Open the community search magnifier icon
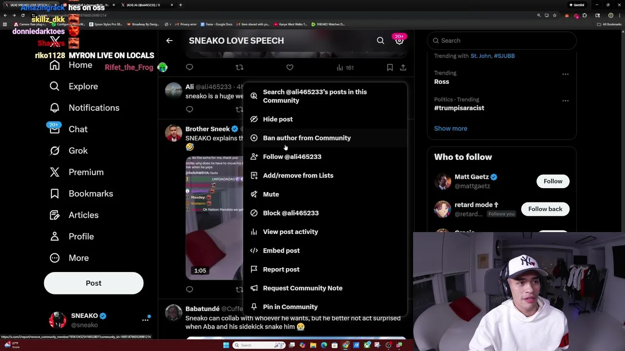Screen dimensions: 625x351 (380, 40)
